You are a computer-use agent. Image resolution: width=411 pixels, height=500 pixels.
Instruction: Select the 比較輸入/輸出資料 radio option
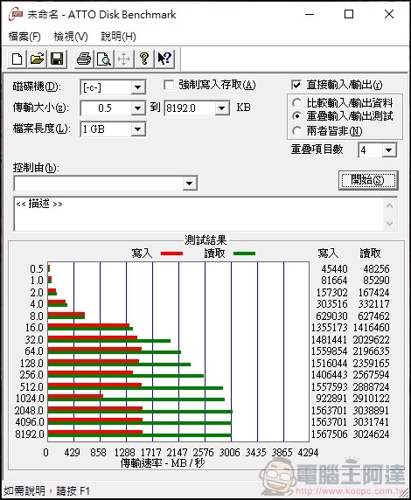pyautogui.click(x=296, y=103)
